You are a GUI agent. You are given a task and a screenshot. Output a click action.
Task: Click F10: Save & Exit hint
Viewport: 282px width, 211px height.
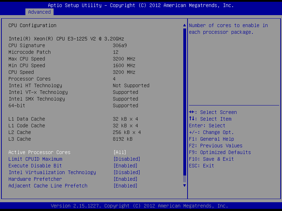pos(211,159)
